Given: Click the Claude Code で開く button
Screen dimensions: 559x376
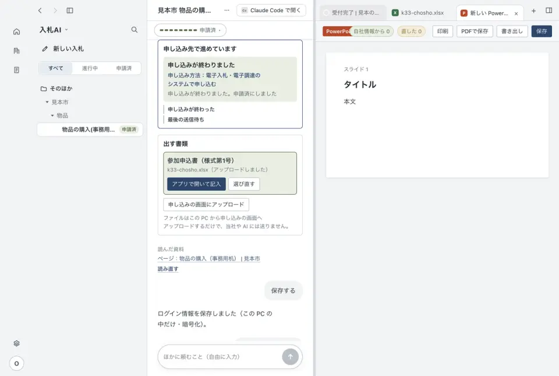Looking at the screenshot, I should coord(272,10).
